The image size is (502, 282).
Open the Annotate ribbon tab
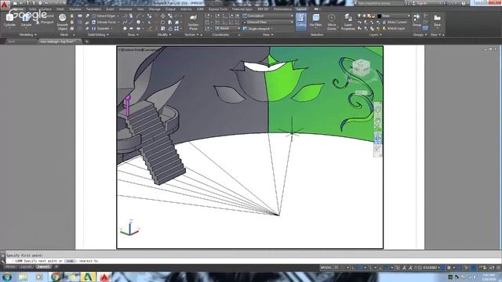pos(125,9)
